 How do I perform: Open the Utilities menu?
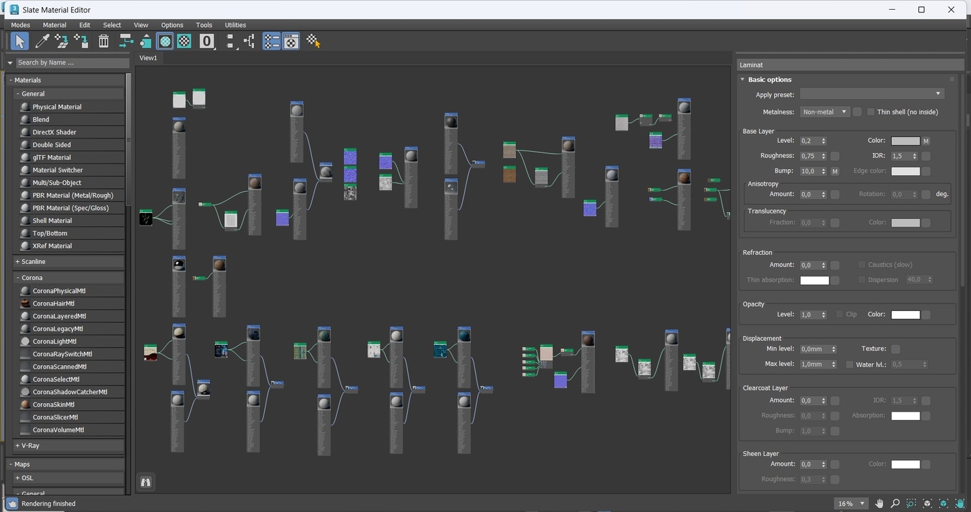(x=235, y=25)
